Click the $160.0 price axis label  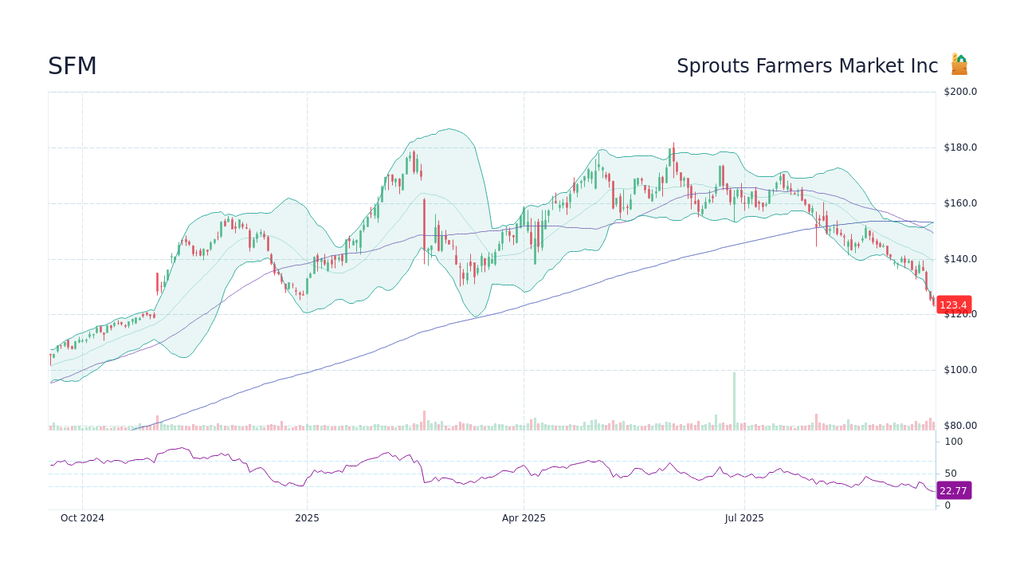[960, 203]
